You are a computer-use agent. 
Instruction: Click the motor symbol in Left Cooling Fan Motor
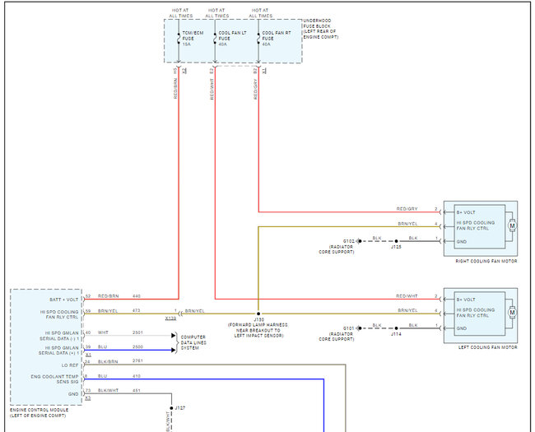tap(512, 313)
